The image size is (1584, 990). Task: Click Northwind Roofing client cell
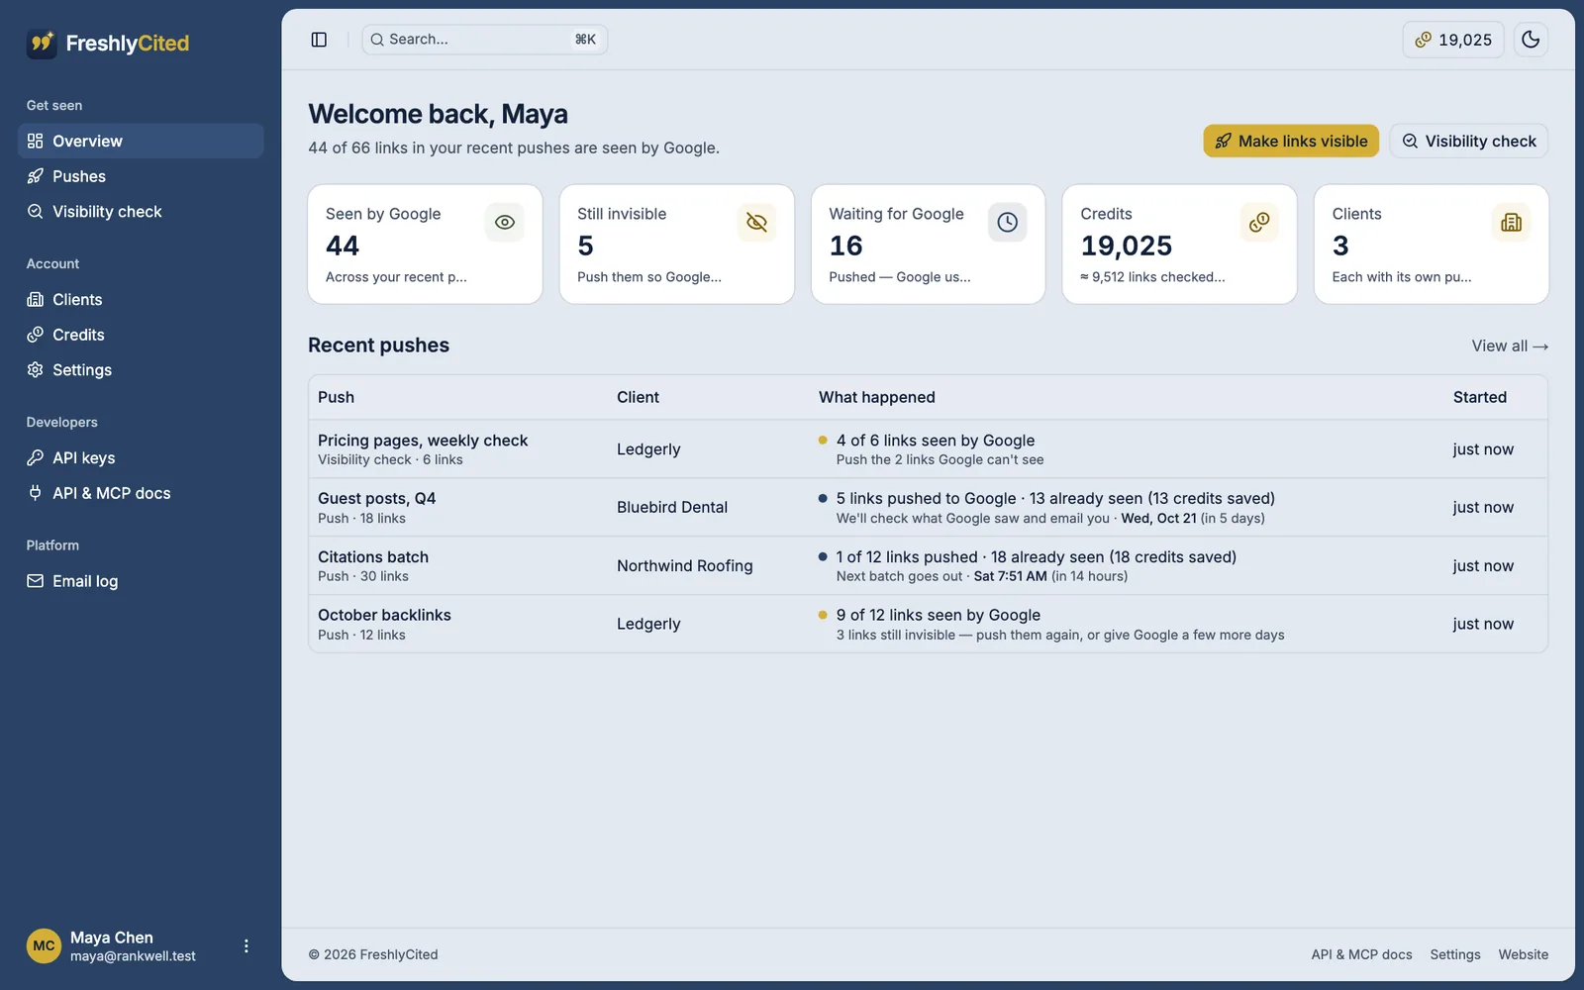(x=685, y=565)
